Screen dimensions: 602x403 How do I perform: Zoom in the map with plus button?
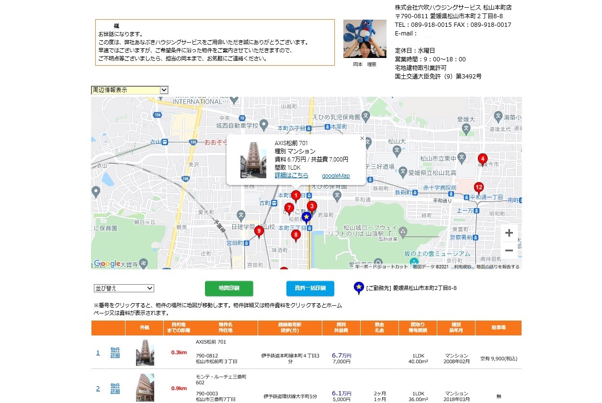(x=509, y=233)
